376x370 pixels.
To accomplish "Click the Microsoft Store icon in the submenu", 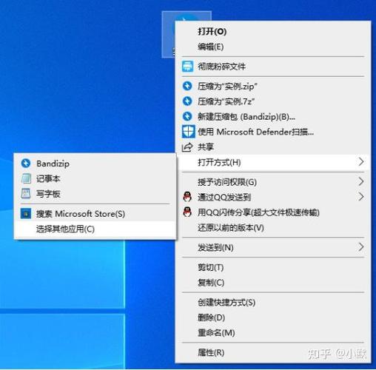I will pyautogui.click(x=26, y=214).
